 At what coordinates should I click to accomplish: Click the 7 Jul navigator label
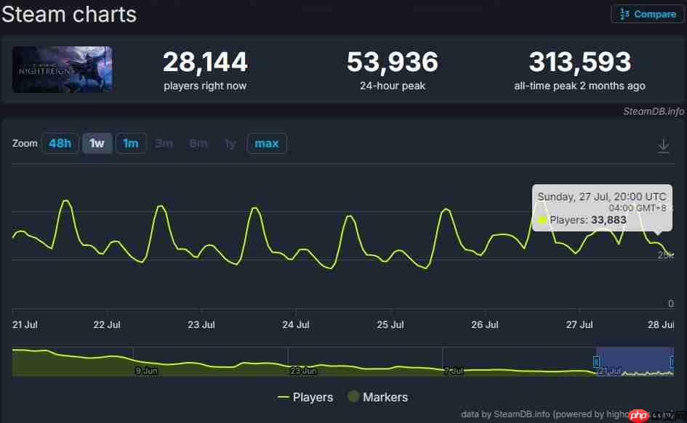(x=454, y=371)
